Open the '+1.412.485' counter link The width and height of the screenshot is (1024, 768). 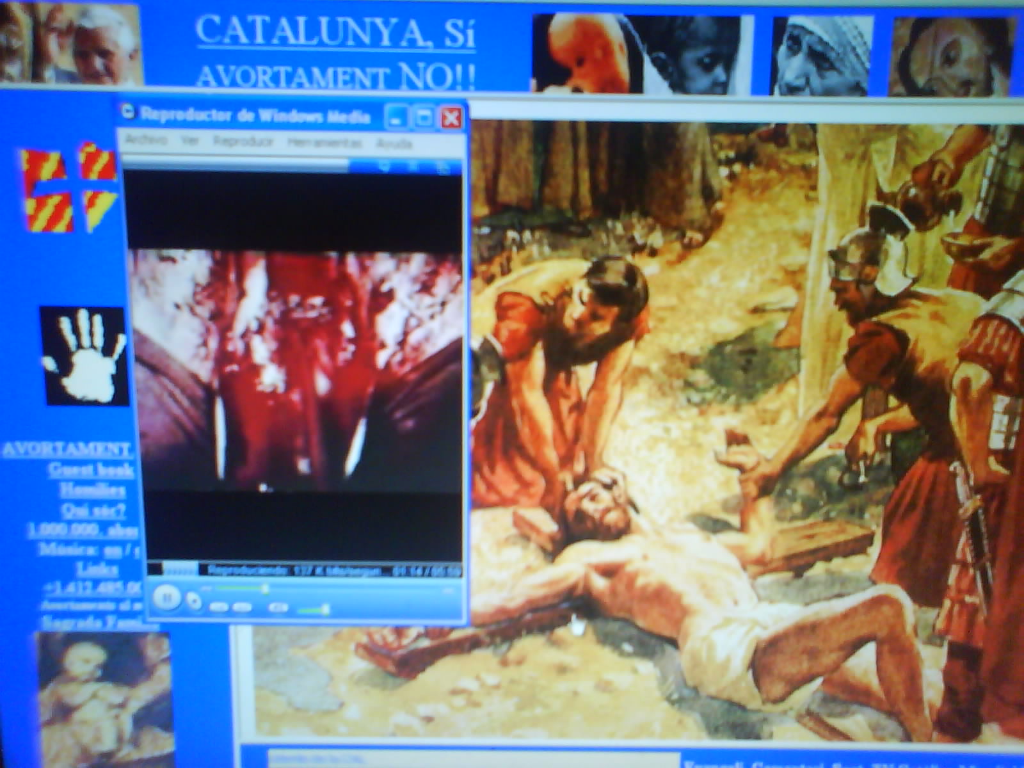(x=93, y=588)
